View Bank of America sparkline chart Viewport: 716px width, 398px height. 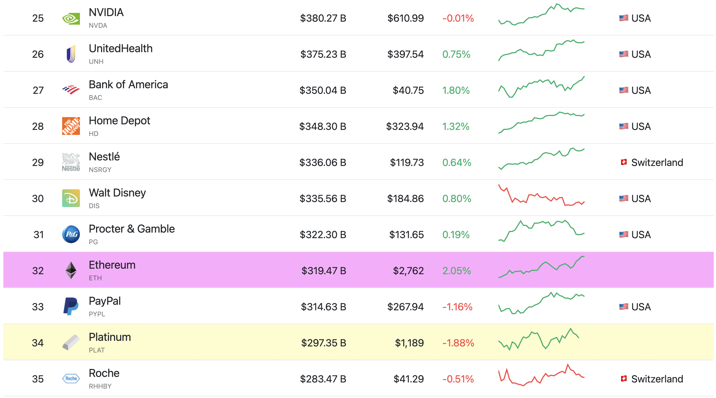point(541,86)
